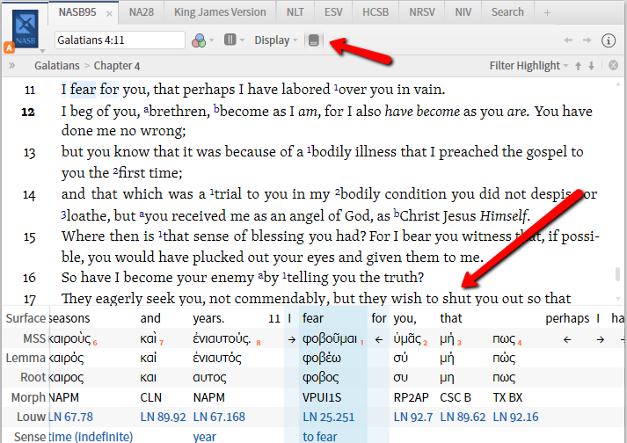
Task: Open the Search tab
Action: tap(507, 12)
